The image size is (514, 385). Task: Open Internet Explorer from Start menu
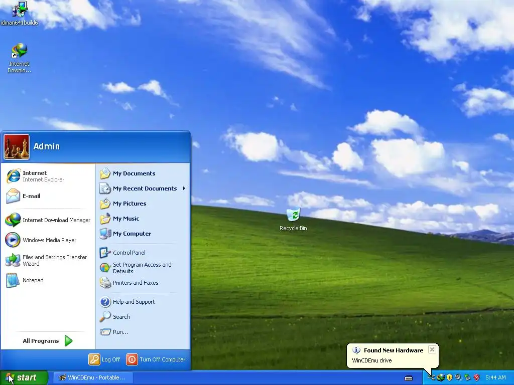click(48, 176)
